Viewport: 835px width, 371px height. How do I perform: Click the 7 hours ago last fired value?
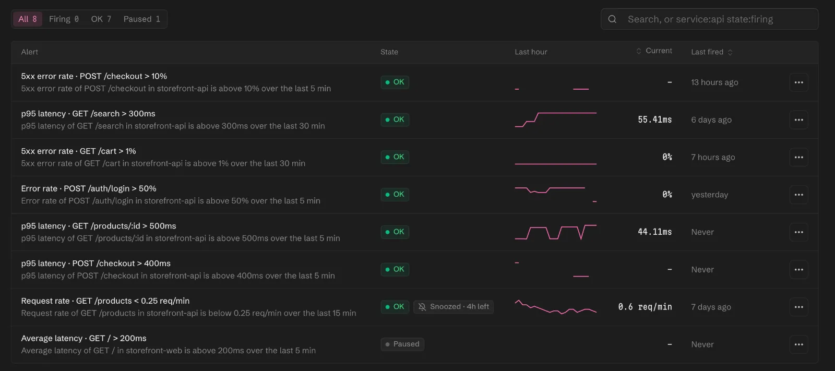pos(713,158)
